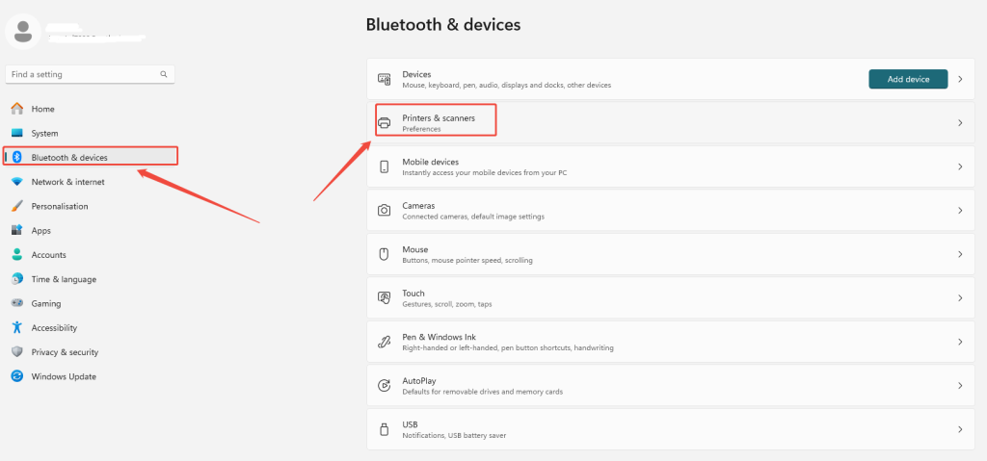Screen dimensions: 987x461
Task: Expand the Devices row chevron
Action: click(x=960, y=79)
